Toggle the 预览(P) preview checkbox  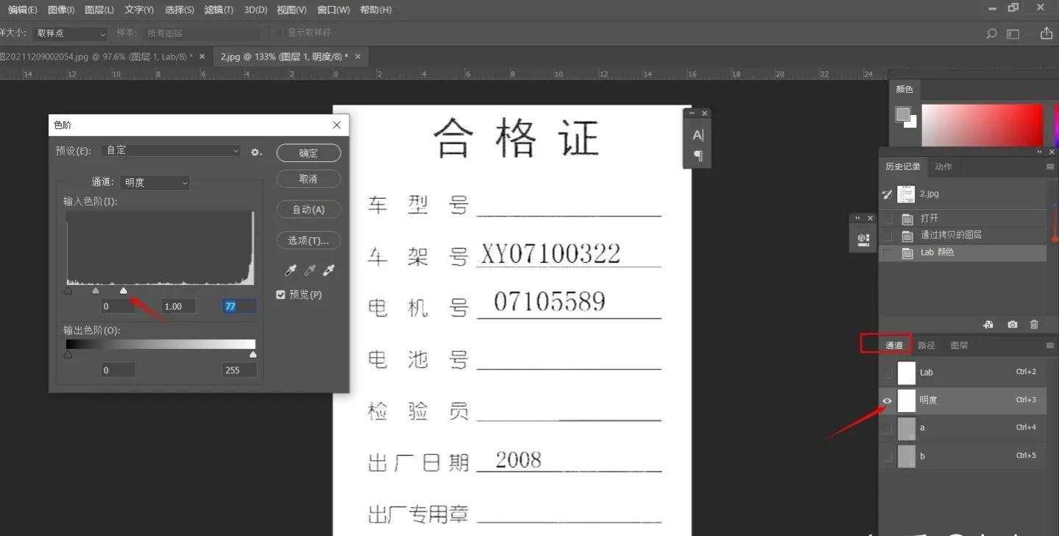[x=280, y=295]
